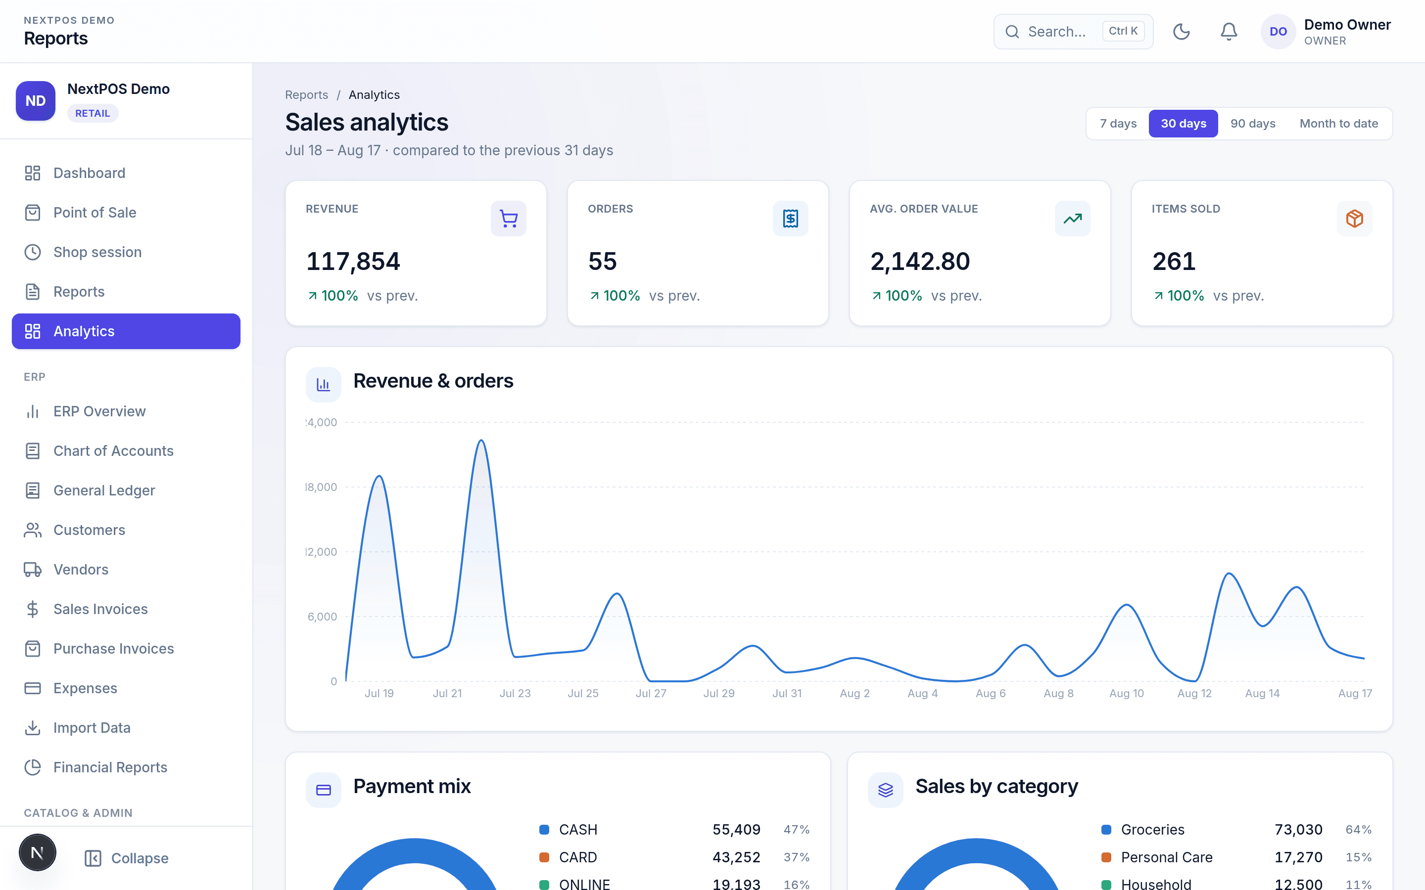1425x890 pixels.
Task: Click the General Ledger icon
Action: pyautogui.click(x=32, y=490)
